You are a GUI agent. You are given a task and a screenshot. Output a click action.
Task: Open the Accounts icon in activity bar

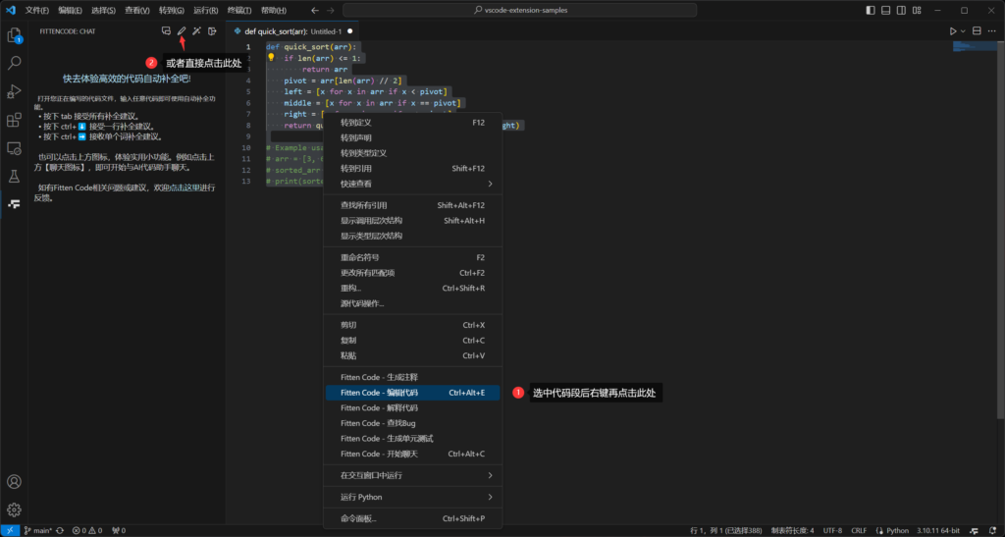coord(14,482)
